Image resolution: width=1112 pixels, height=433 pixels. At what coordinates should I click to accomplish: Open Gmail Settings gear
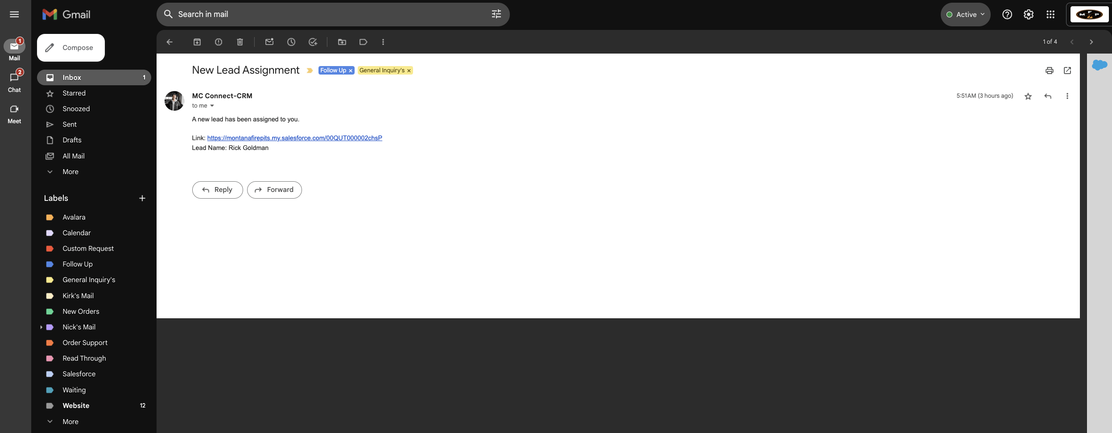[x=1029, y=15]
